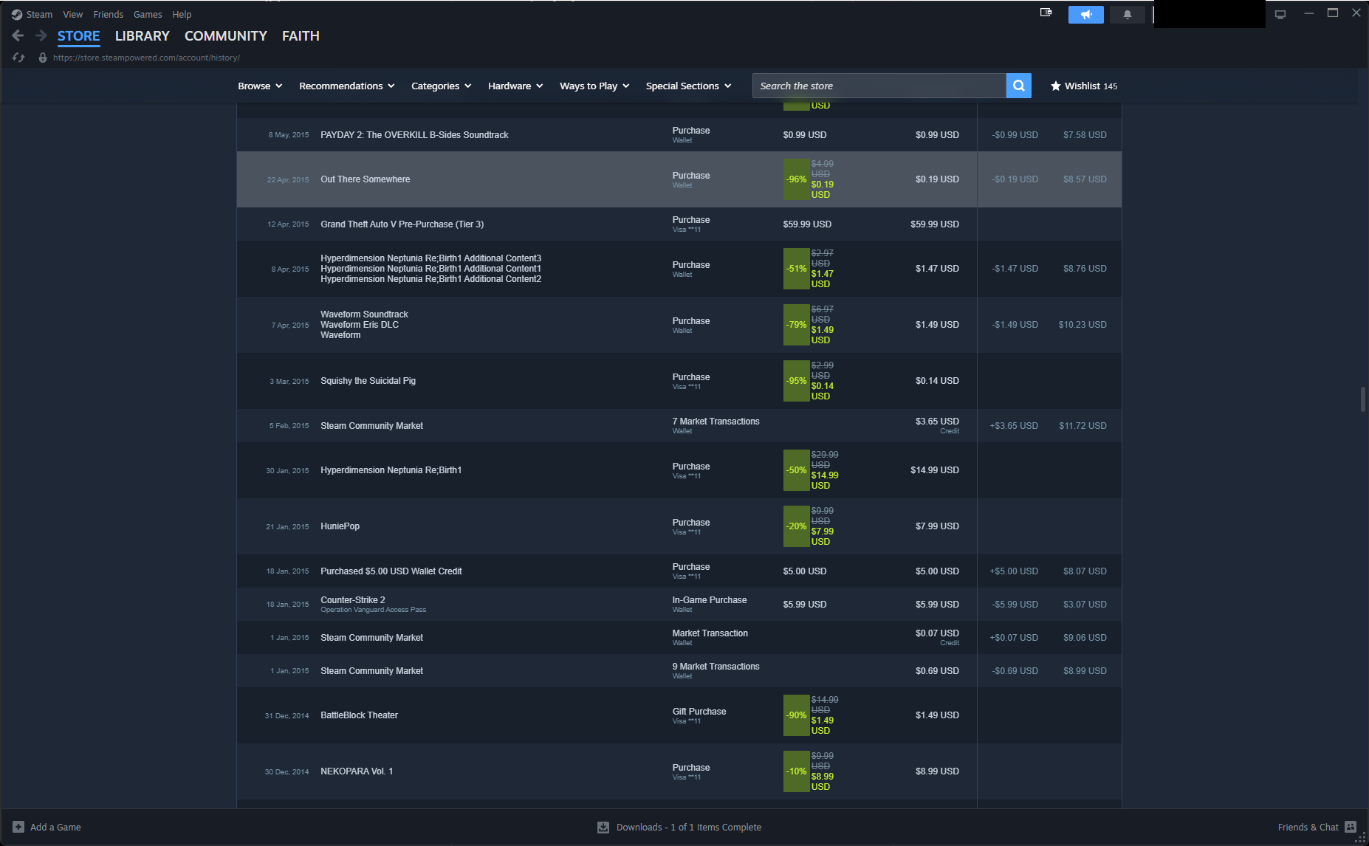Viewport: 1369px width, 846px height.
Task: Open Grand Theft Auto V Pre-Purchase row
Action: coord(679,224)
